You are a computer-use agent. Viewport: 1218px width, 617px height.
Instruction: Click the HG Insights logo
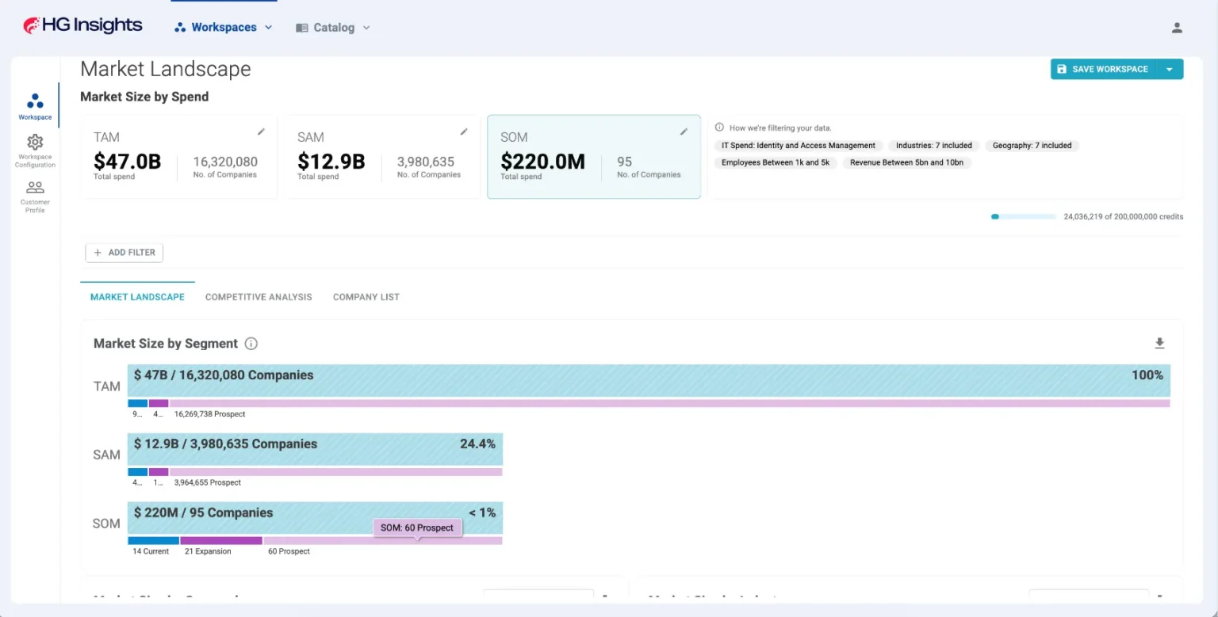[x=82, y=26]
